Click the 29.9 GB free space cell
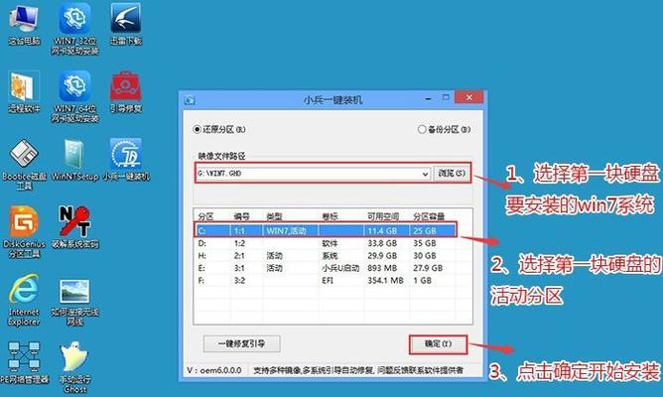The height and width of the screenshot is (397, 663). click(x=382, y=256)
